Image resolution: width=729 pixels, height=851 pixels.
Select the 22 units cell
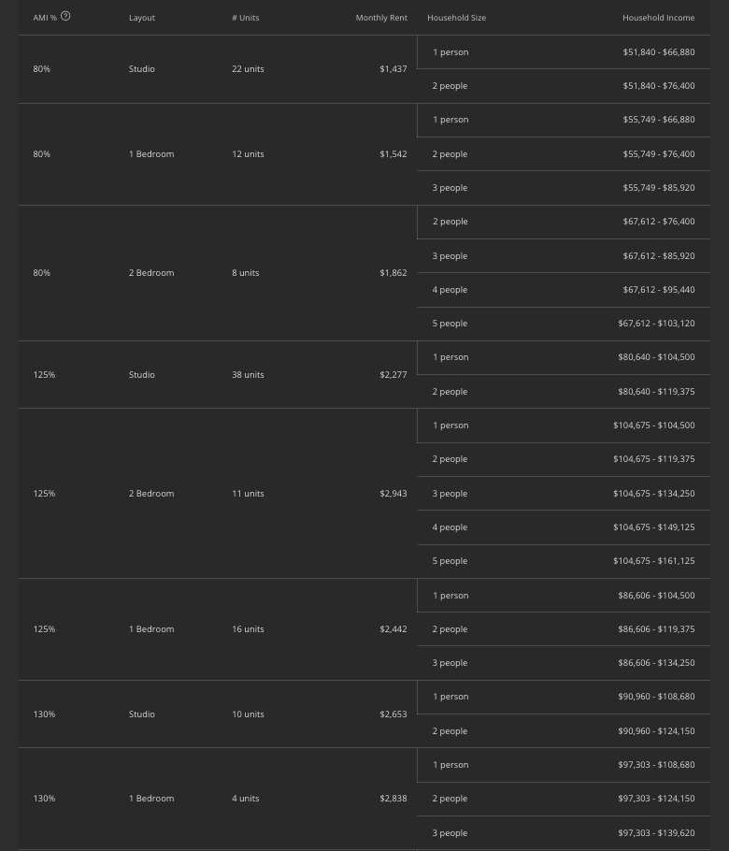(248, 69)
